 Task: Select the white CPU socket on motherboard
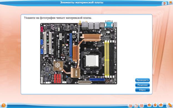click(92, 61)
